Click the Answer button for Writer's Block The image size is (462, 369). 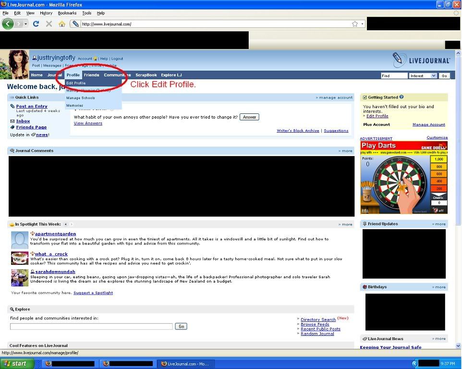click(249, 117)
